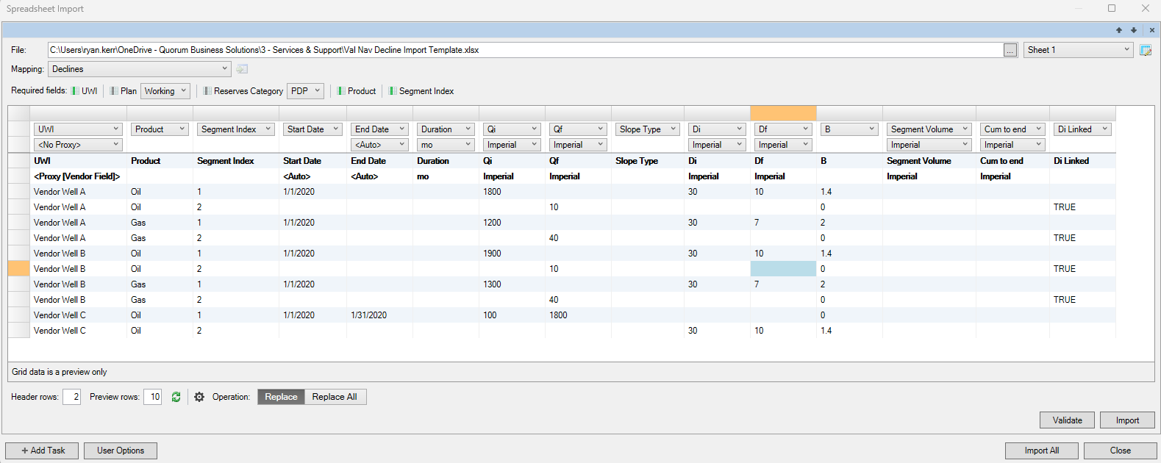1161x463 pixels.
Task: Open the Cum to end column dropdown
Action: click(x=1012, y=129)
